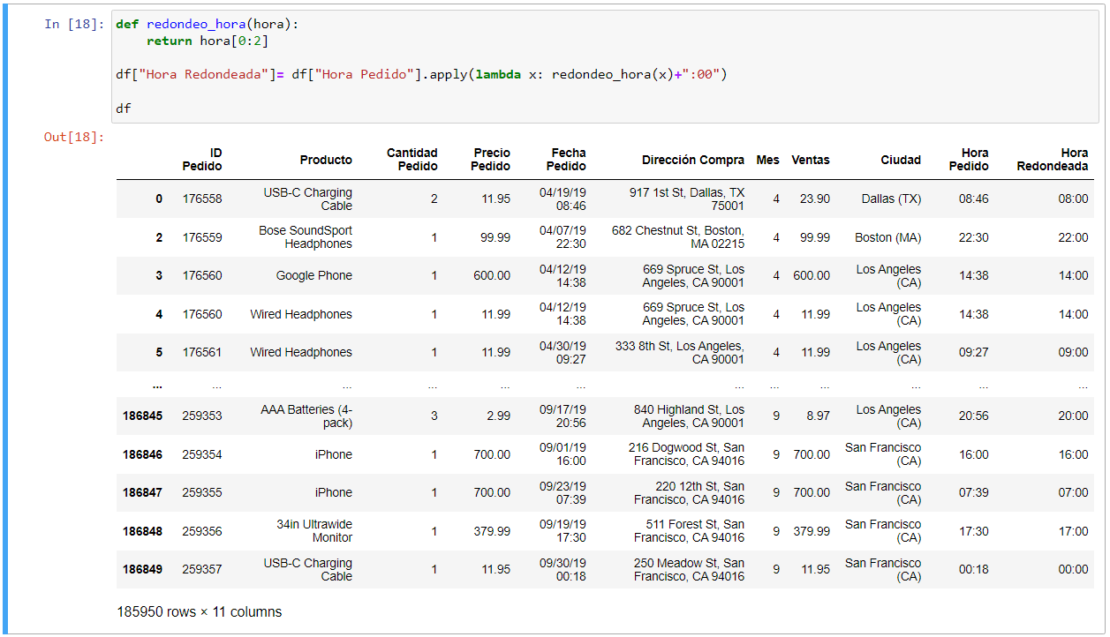
Task: Click the AAA Batteries (4-pack) cell
Action: pos(306,416)
